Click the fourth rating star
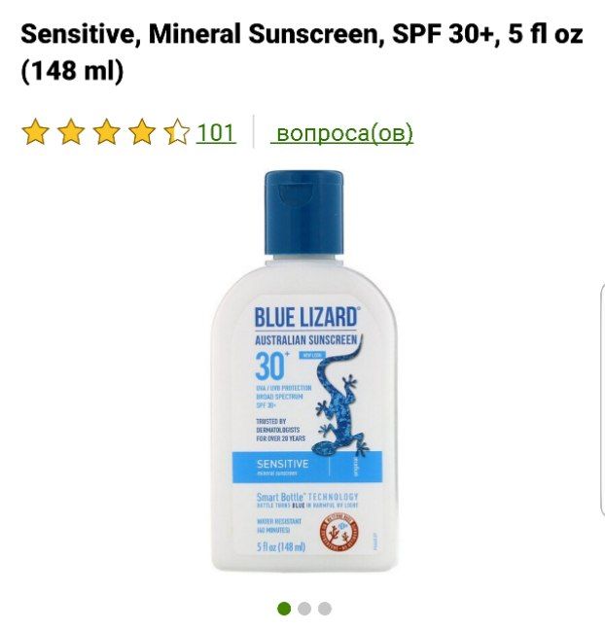 [x=142, y=131]
